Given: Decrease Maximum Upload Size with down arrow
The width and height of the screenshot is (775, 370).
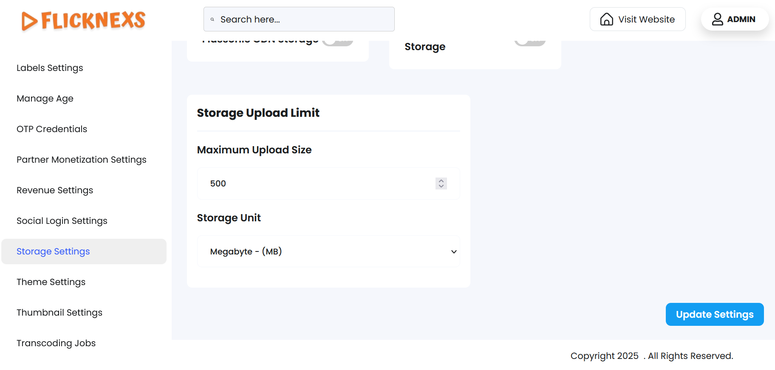Looking at the screenshot, I should tap(441, 186).
